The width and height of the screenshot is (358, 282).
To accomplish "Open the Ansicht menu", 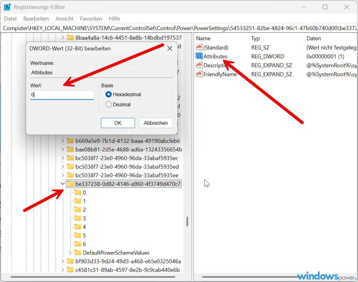I will pyautogui.click(x=64, y=19).
